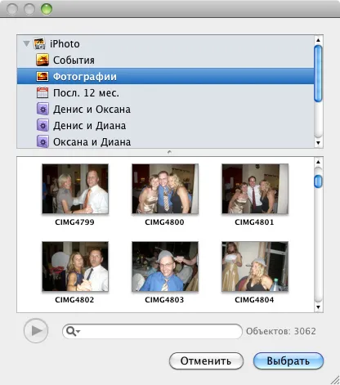Open the Посл. 12 мес. calendar icon
The image size is (340, 385).
[x=42, y=92]
